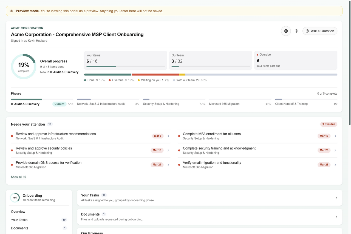Click the yellow Waiting on you bar segment

tap(182, 75)
